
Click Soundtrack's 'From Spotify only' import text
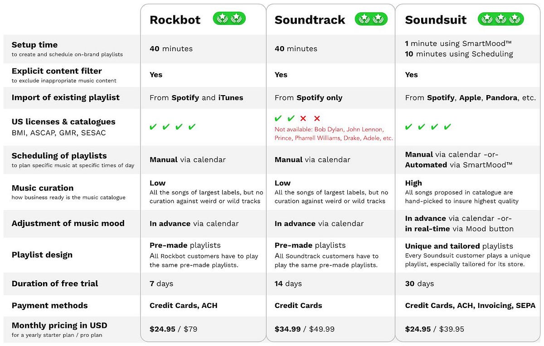(308, 98)
